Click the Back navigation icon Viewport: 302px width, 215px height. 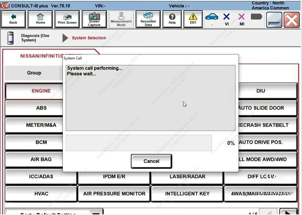pos(13,19)
